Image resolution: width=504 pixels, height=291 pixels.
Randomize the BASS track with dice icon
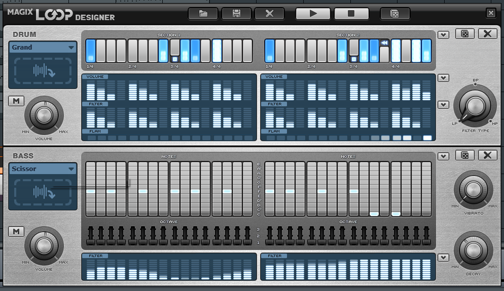point(464,155)
